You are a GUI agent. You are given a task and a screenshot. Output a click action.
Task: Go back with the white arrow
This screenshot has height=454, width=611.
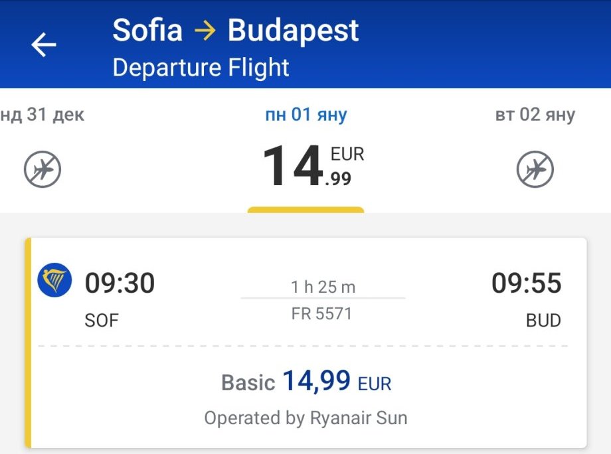44,45
